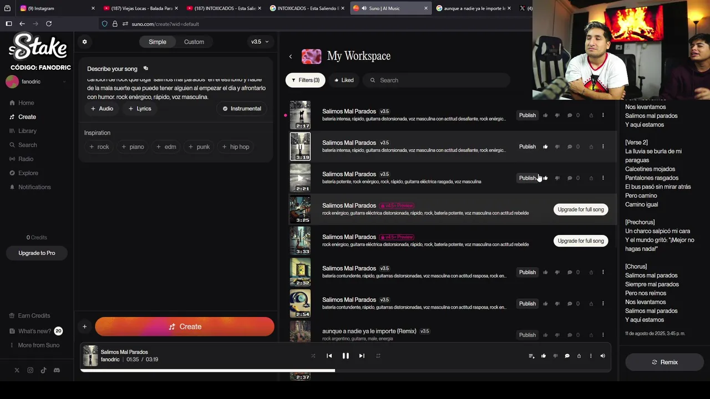Viewport: 710px width, 399px height.
Task: Click the Remix button
Action: coord(665,362)
